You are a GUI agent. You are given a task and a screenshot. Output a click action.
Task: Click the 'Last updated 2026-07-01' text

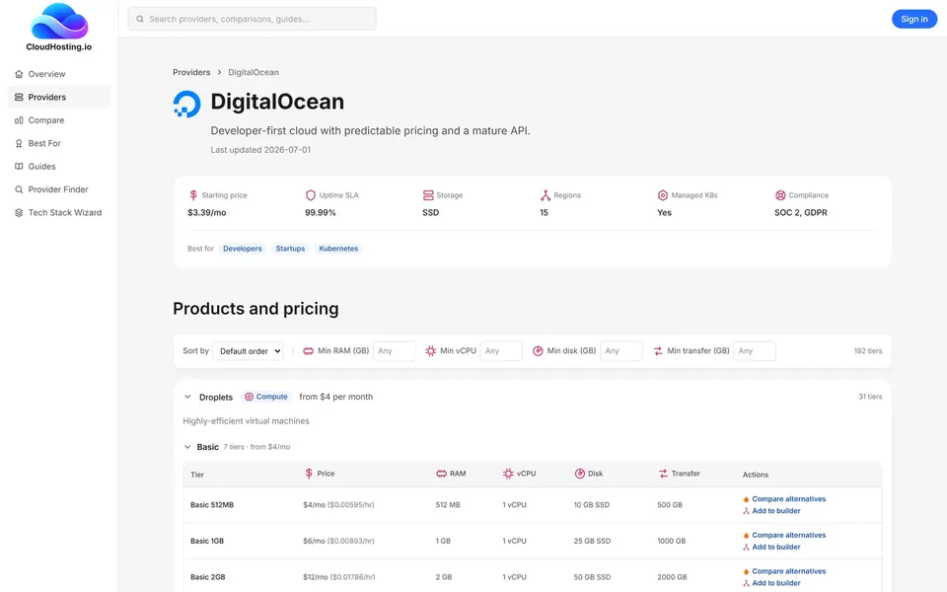click(260, 150)
